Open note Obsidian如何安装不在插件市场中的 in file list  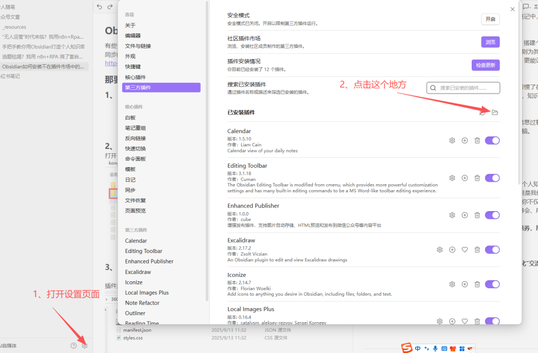(43, 67)
